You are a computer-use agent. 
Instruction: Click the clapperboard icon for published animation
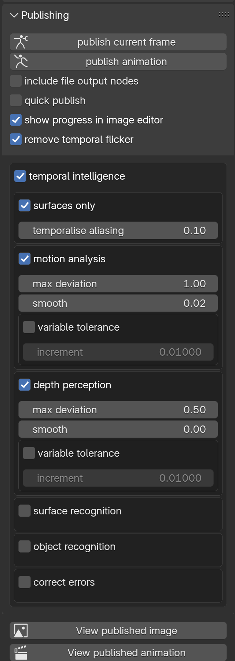point(21,653)
